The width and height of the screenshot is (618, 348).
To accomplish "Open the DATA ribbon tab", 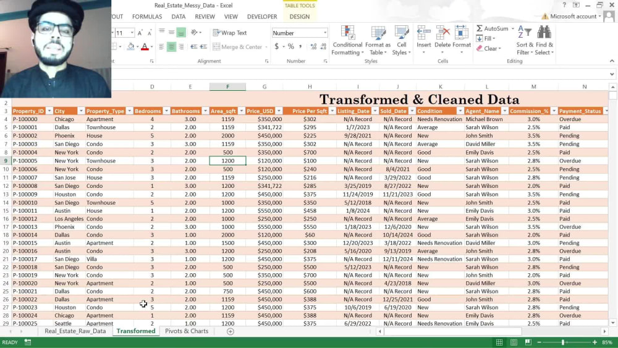I will [178, 17].
